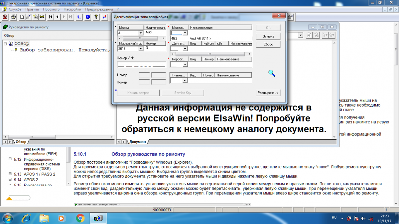The image size is (399, 224).
Task: Click the Расширено >> button
Action: [268, 93]
